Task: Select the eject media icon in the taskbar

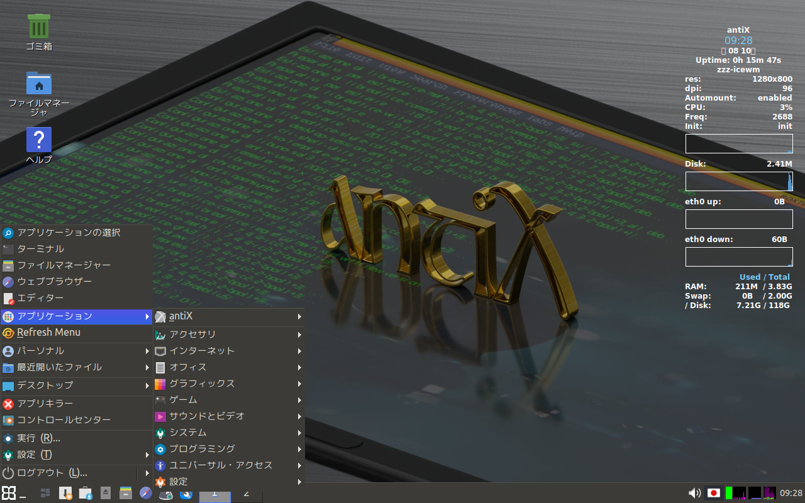Action: coord(105,494)
